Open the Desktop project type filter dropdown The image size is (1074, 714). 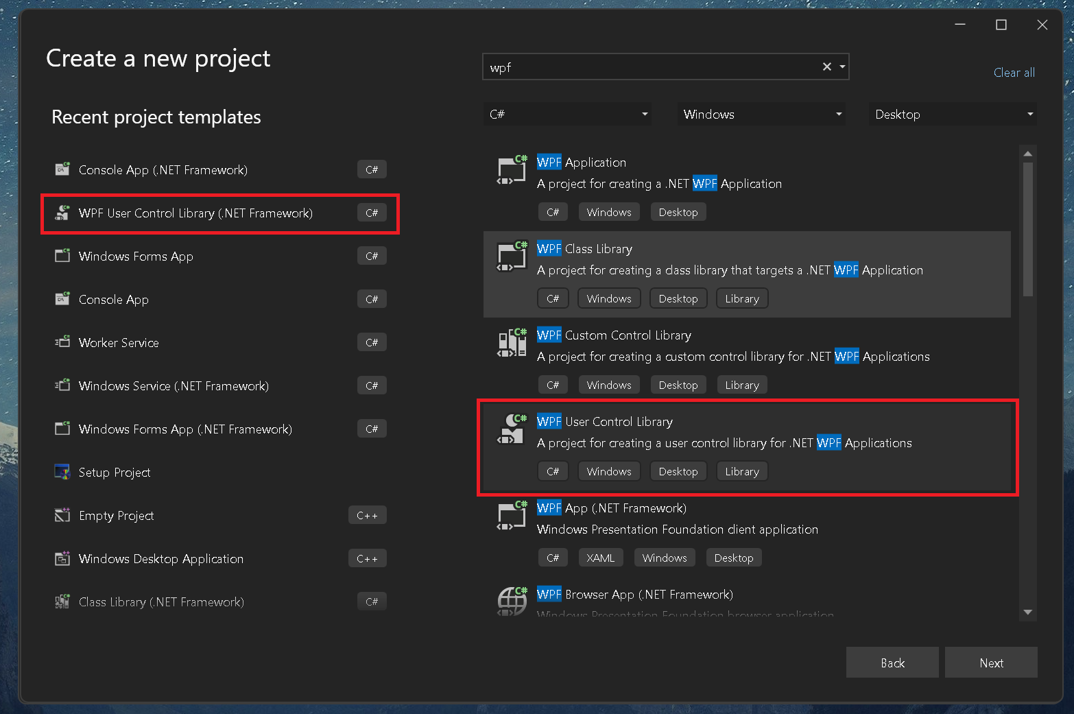(953, 114)
